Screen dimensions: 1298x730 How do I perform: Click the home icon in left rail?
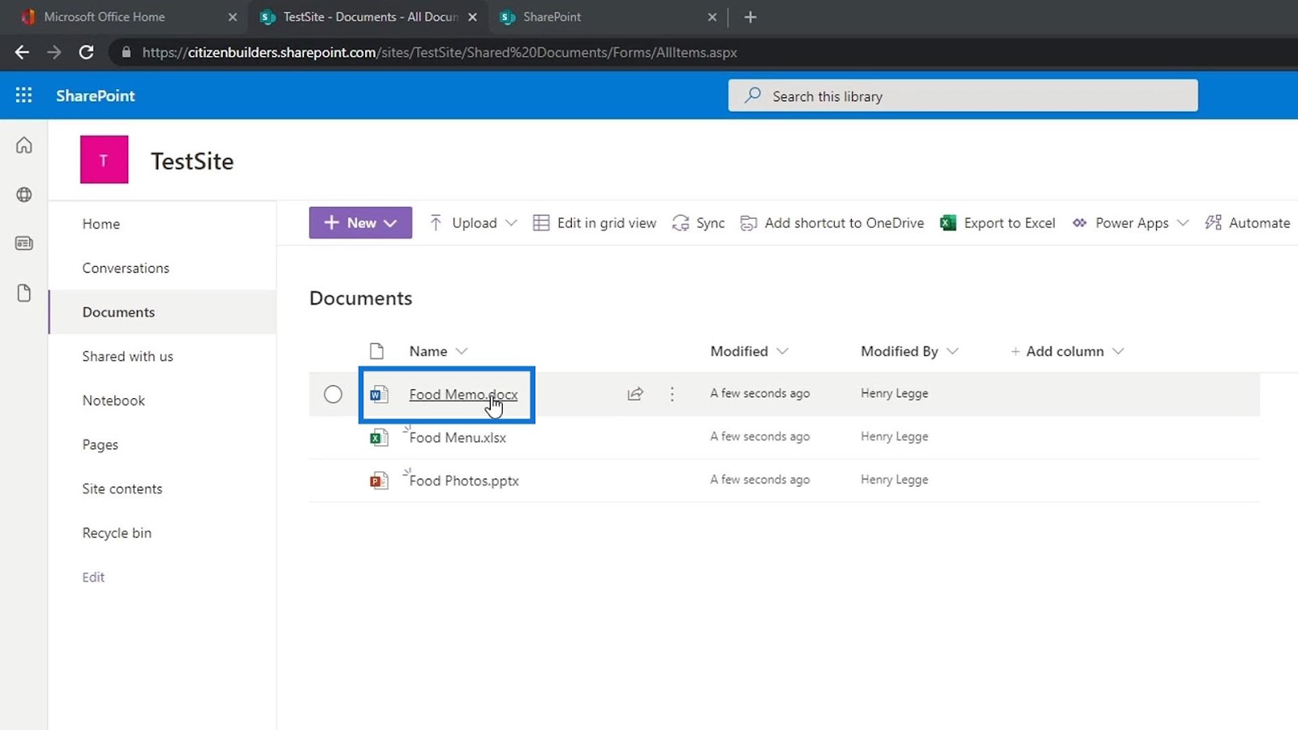click(x=24, y=145)
